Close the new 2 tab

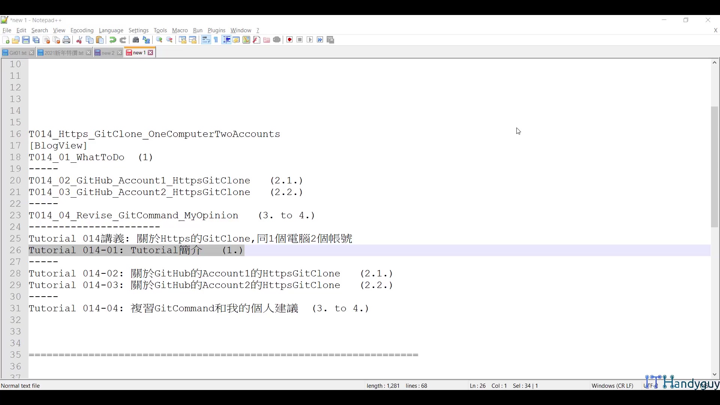[120, 53]
